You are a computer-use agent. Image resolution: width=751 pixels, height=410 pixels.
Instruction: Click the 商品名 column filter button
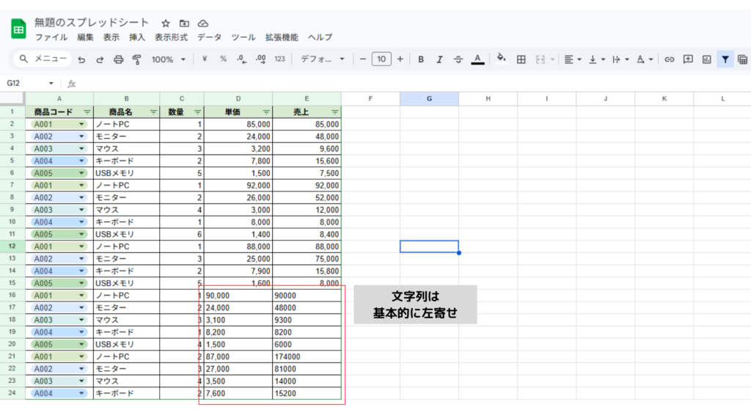(153, 112)
